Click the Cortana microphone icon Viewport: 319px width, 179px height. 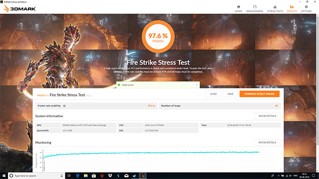click(62, 176)
